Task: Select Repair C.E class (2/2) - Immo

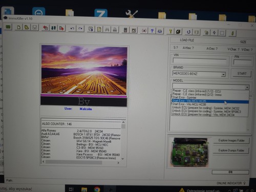Action: [x=197, y=94]
